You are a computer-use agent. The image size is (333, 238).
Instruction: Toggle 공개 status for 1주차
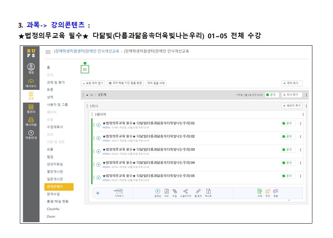tap(271, 95)
